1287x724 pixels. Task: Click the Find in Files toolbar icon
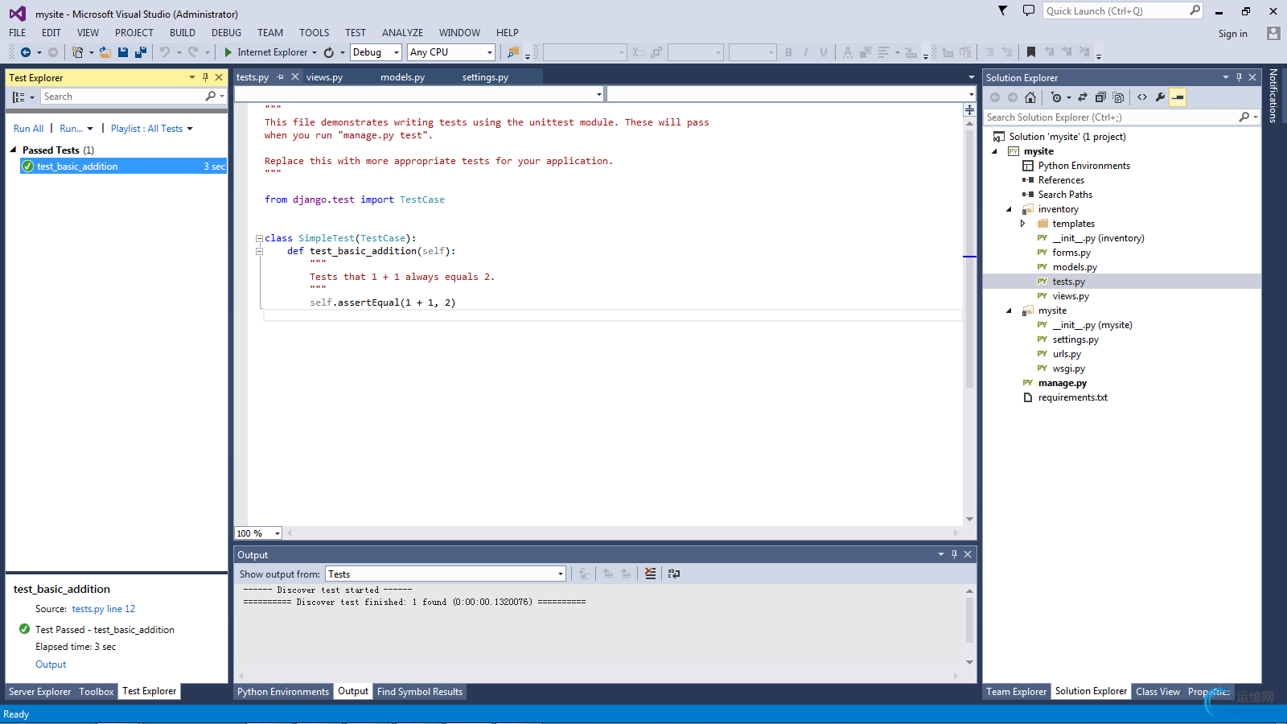click(x=513, y=52)
